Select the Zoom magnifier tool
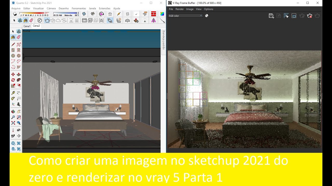This screenshot has width=332, height=186. pos(13,117)
